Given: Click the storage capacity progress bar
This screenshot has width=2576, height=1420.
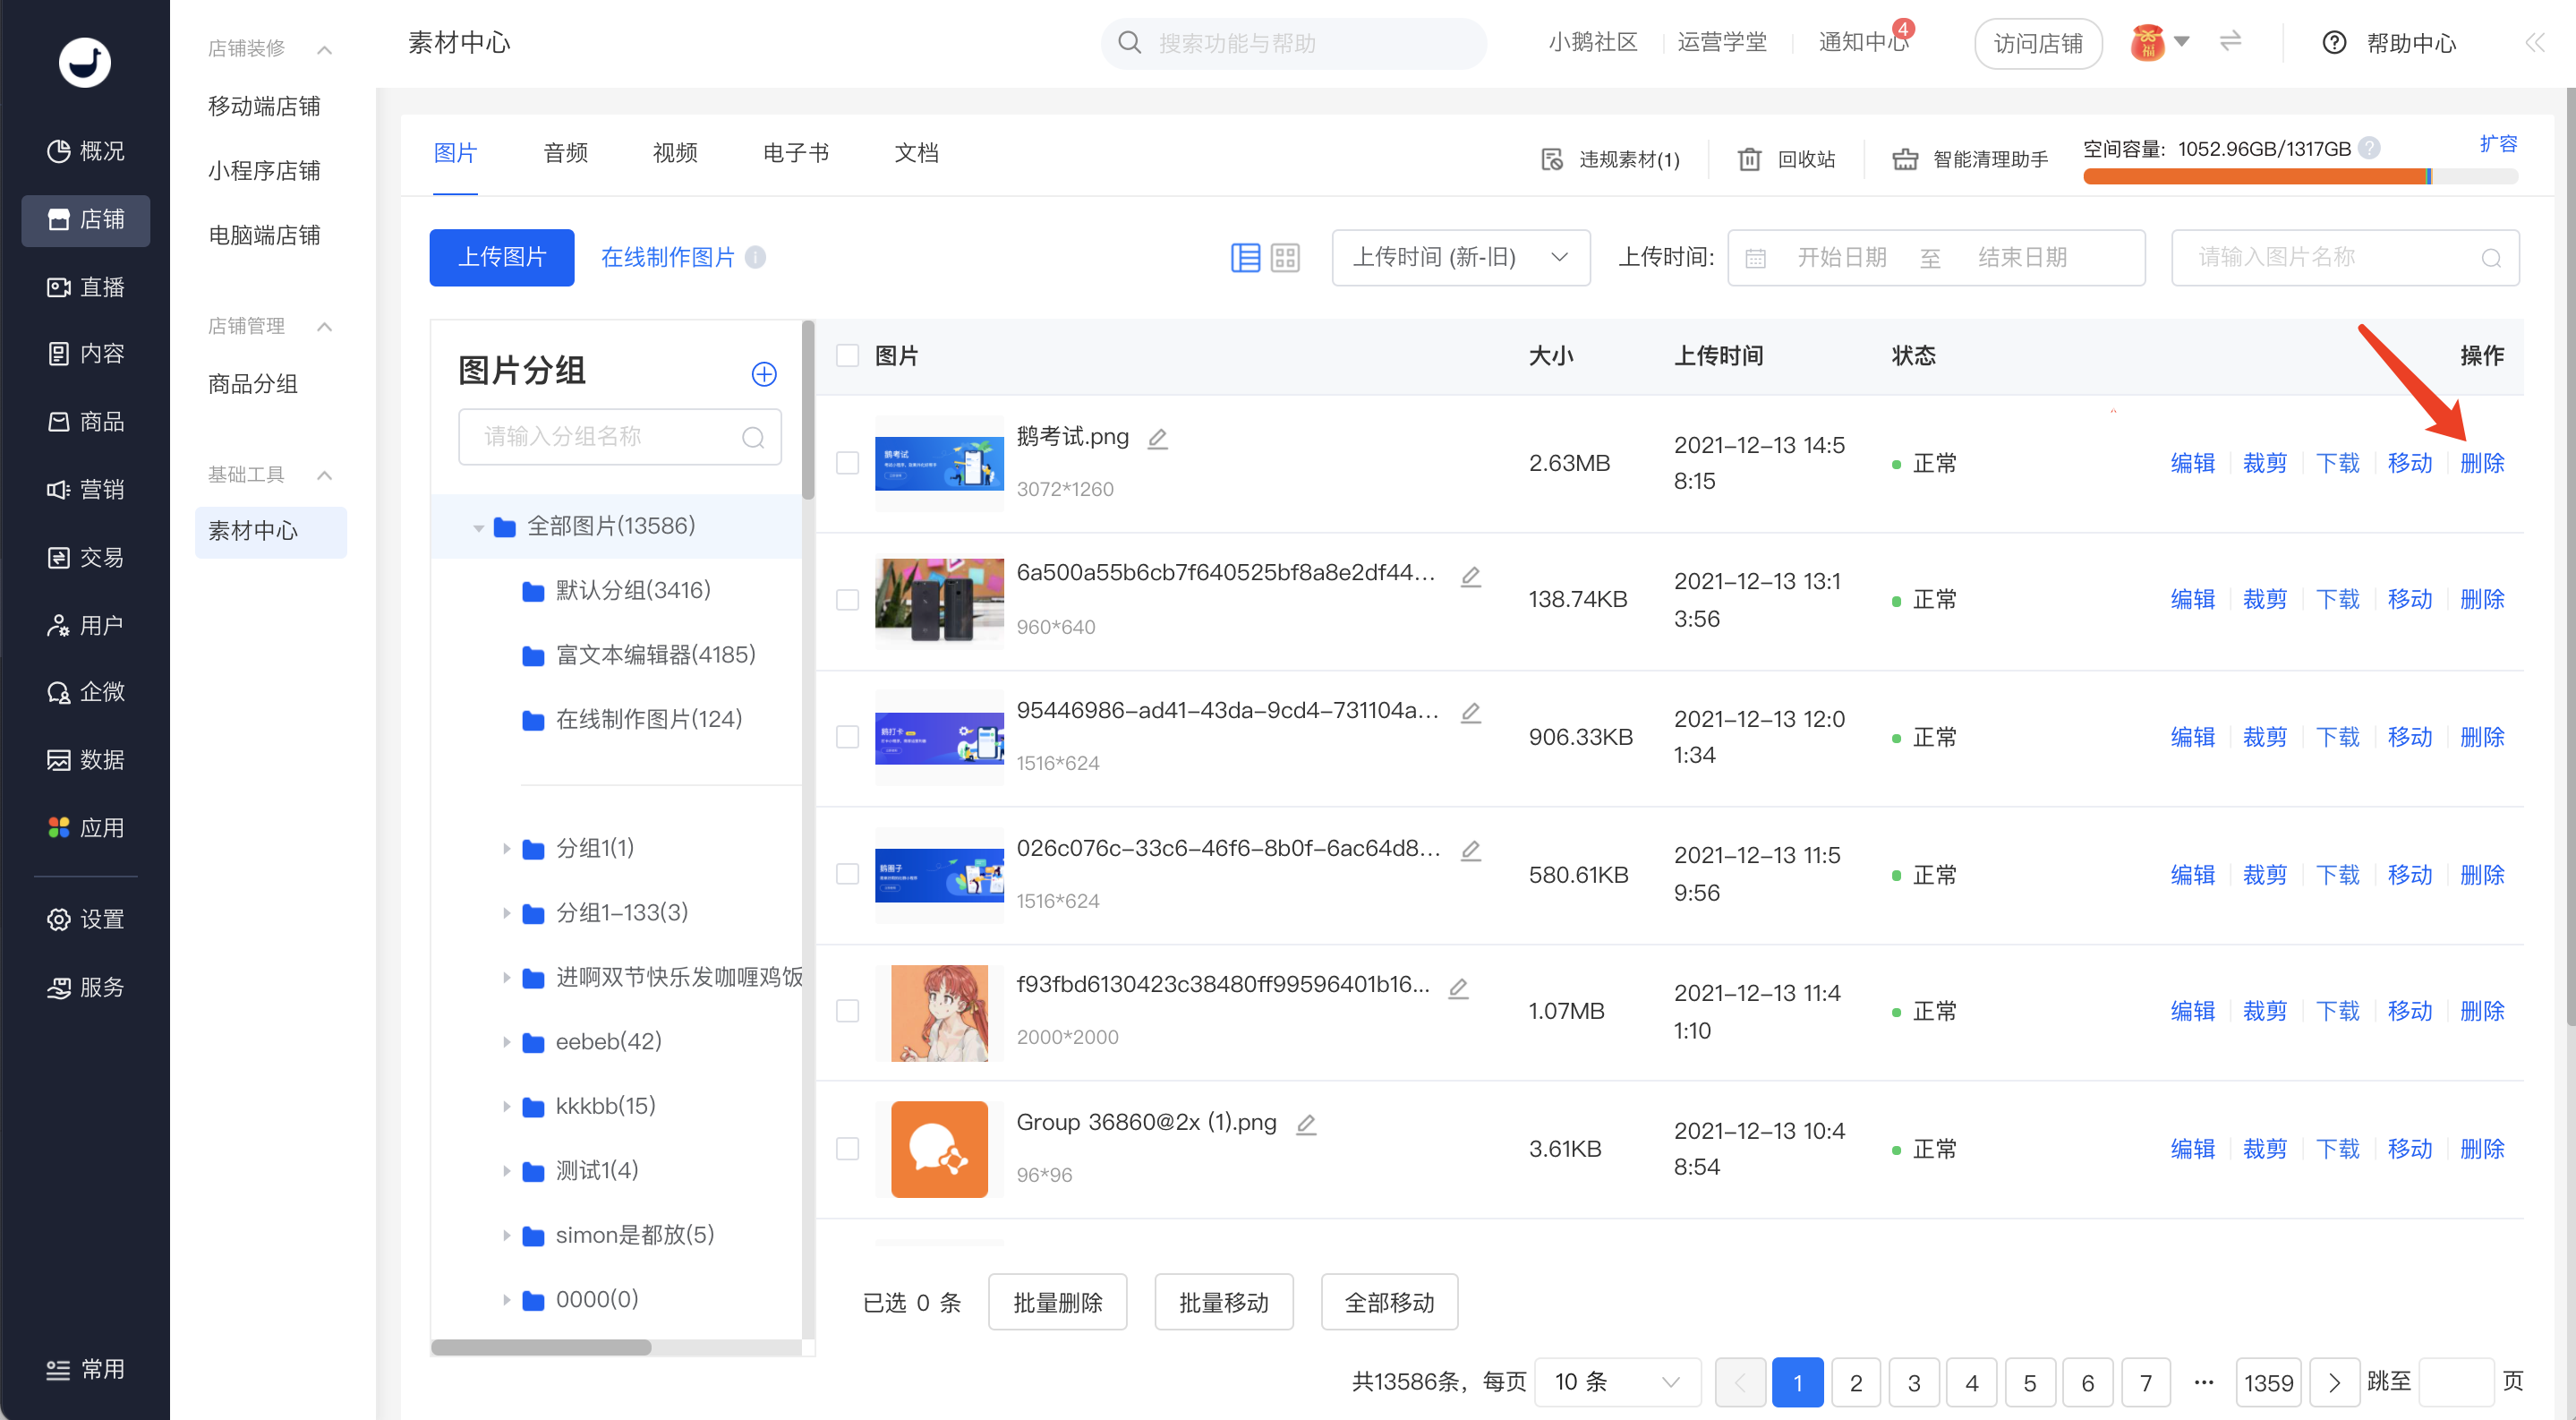Looking at the screenshot, I should coord(2300,177).
